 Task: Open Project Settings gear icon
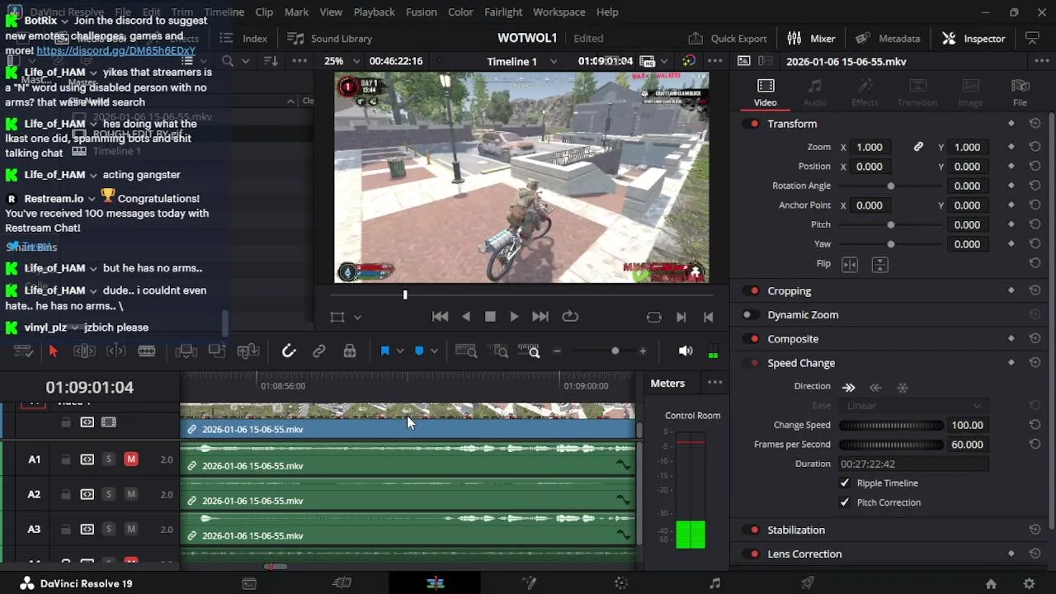pos(1029,584)
